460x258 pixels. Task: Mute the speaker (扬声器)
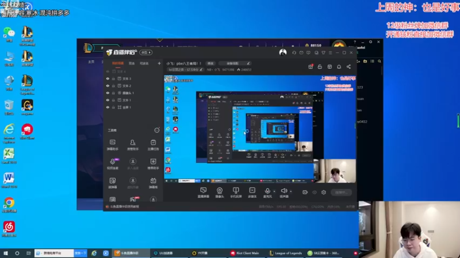[283, 193]
